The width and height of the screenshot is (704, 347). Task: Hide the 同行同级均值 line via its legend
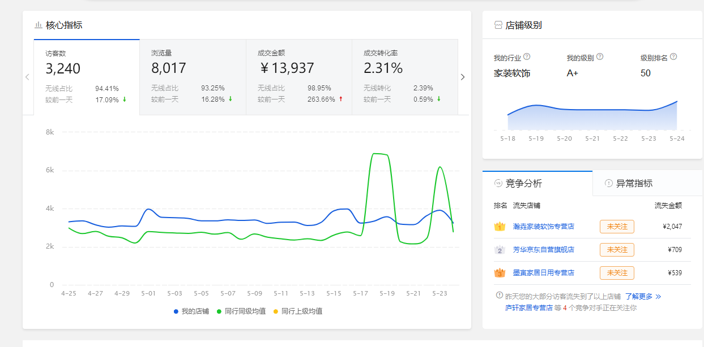pos(240,311)
